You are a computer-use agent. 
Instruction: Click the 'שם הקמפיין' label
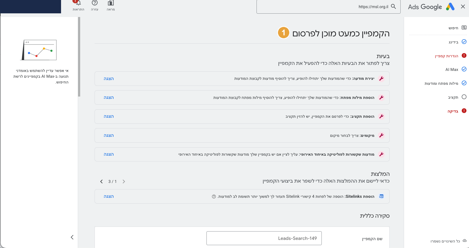point(372,239)
